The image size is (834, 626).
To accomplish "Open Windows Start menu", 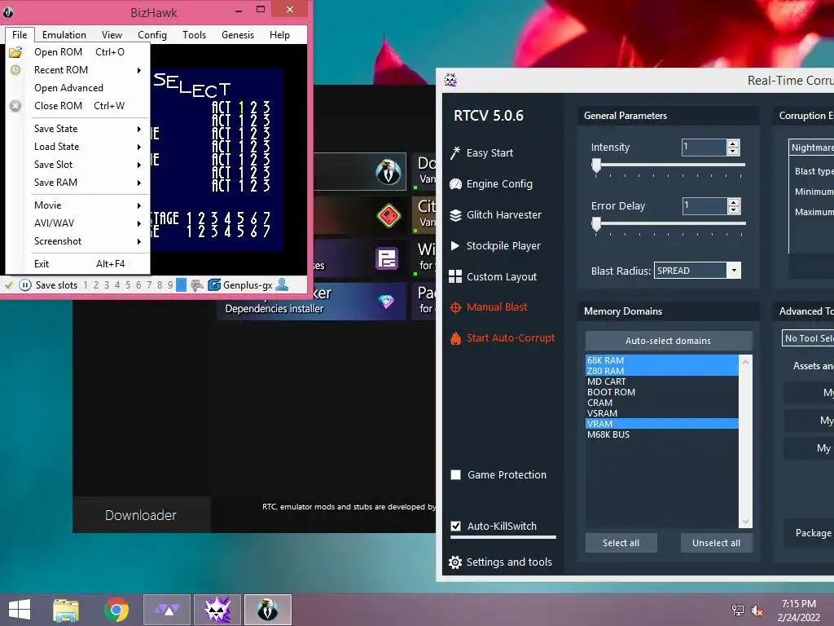I will coord(20,610).
